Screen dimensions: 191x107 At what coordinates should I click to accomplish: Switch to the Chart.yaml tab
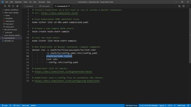[x=45, y=6]
